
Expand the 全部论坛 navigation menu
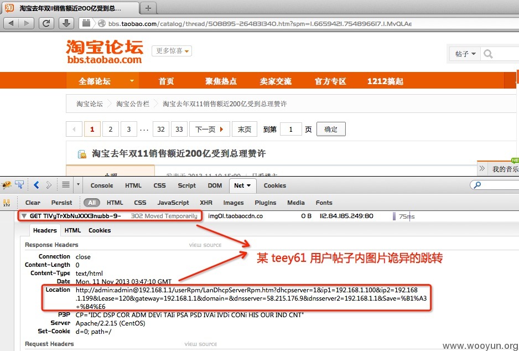[x=102, y=81]
